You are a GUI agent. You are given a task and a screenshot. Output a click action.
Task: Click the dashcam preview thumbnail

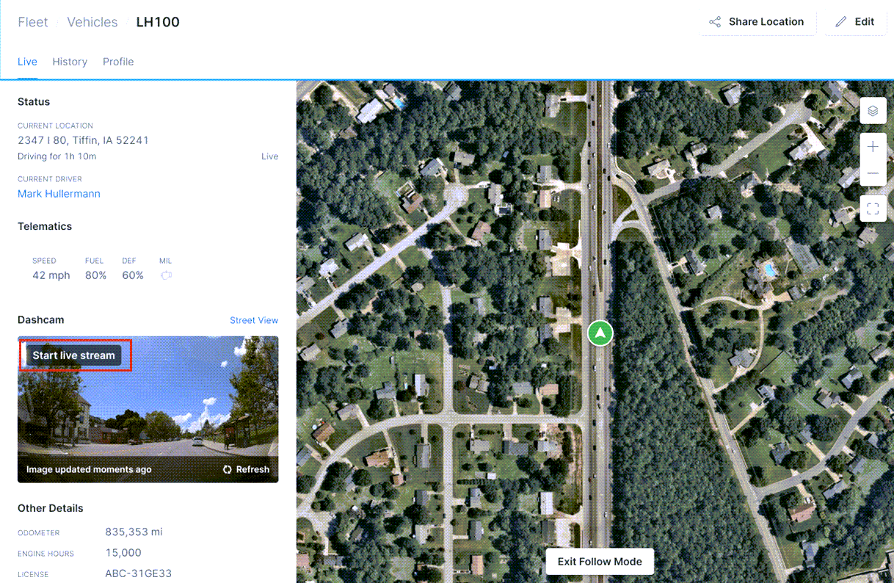(x=148, y=409)
